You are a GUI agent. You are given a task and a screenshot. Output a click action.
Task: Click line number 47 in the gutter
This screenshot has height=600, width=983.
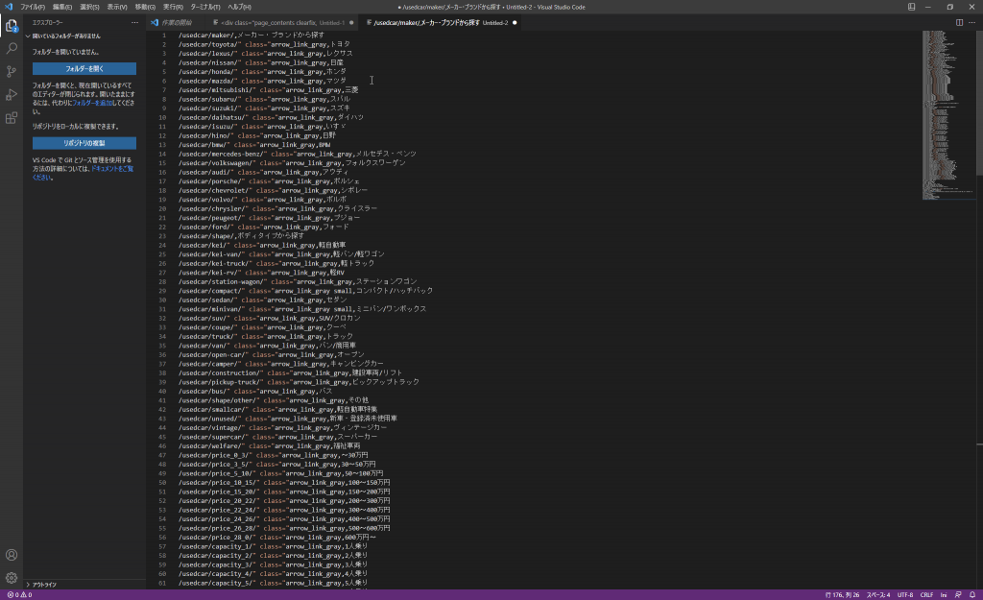pyautogui.click(x=162, y=455)
